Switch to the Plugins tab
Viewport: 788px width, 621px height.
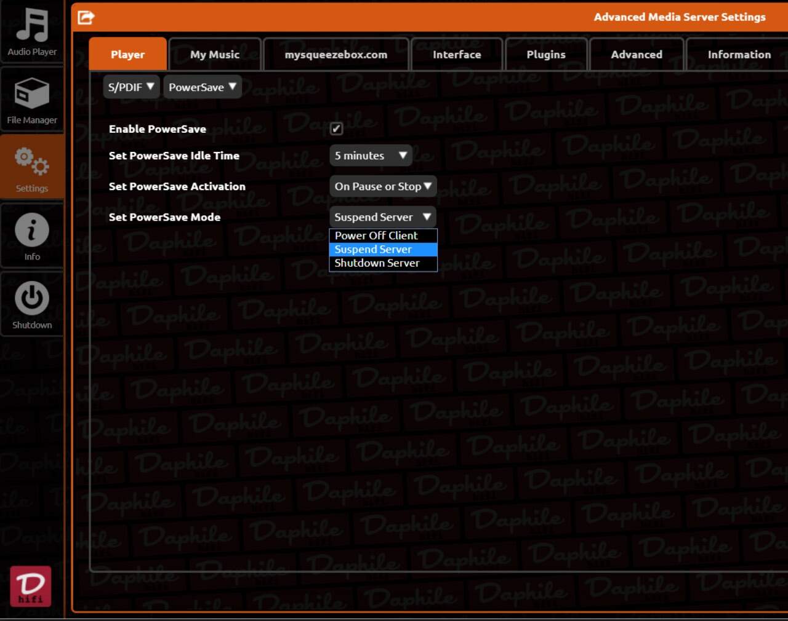point(546,54)
